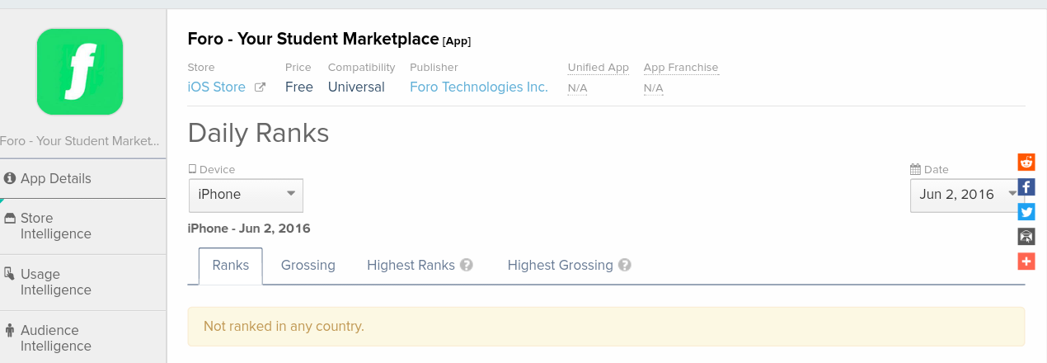Open Store Intelligence sidebar section

(55, 226)
